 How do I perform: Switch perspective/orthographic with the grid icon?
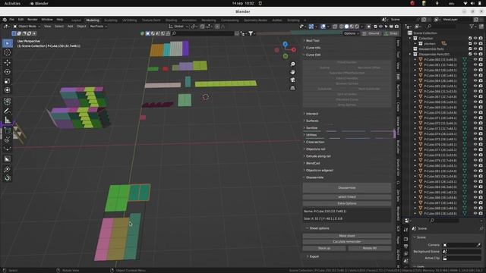click(292, 88)
